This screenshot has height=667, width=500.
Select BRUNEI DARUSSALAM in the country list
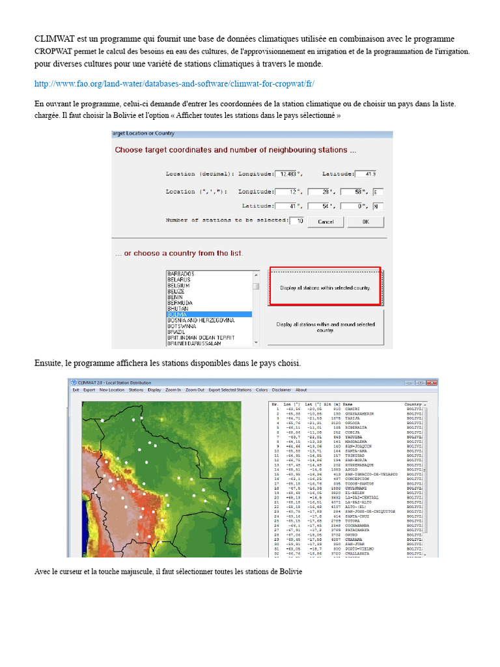tap(194, 343)
